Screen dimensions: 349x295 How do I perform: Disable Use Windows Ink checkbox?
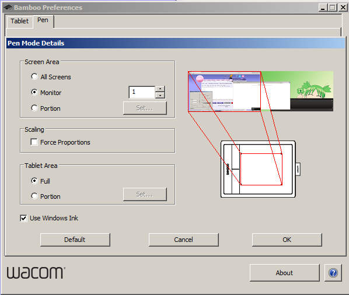click(23, 218)
